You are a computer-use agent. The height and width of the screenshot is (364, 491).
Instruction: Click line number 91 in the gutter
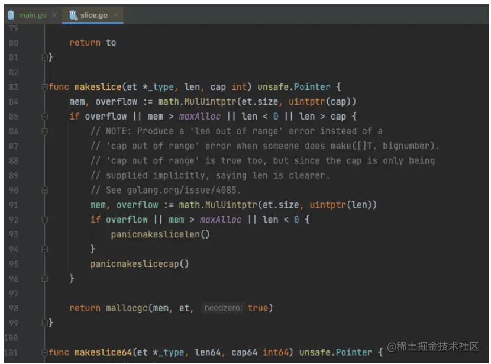tap(14, 205)
